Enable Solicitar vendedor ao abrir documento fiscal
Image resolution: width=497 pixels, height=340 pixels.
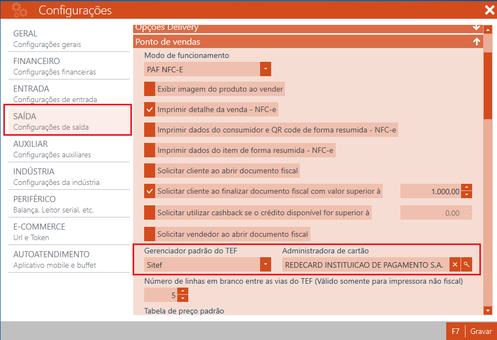150,233
